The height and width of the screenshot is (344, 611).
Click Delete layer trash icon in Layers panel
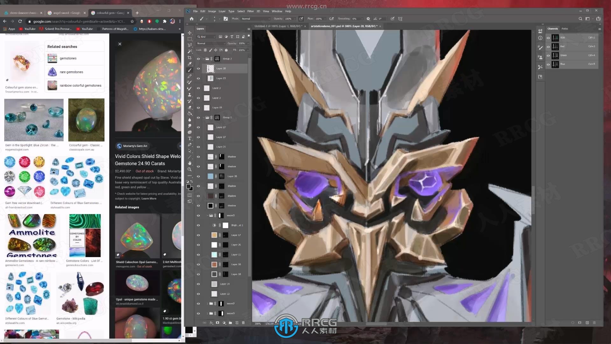point(243,323)
